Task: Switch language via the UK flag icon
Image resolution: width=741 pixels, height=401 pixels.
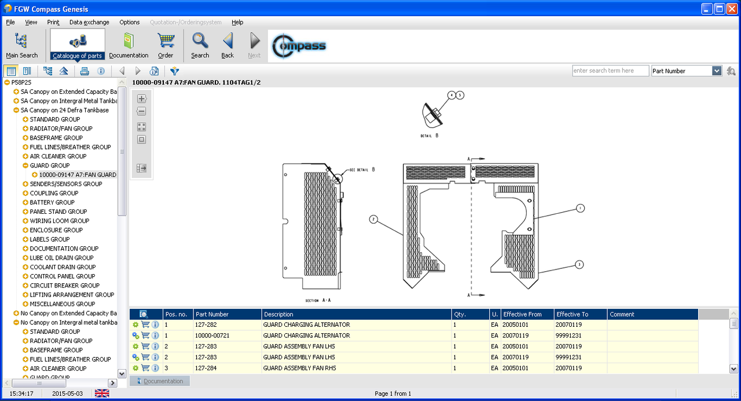Action: click(102, 393)
